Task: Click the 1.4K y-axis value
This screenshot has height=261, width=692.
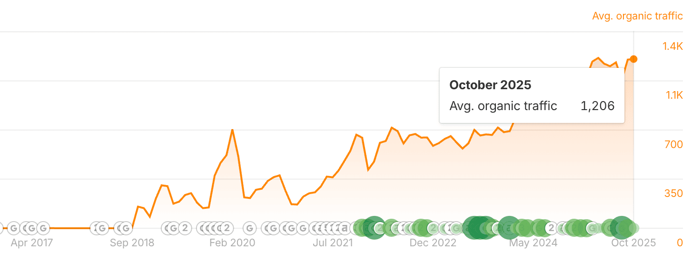Action: pos(672,46)
